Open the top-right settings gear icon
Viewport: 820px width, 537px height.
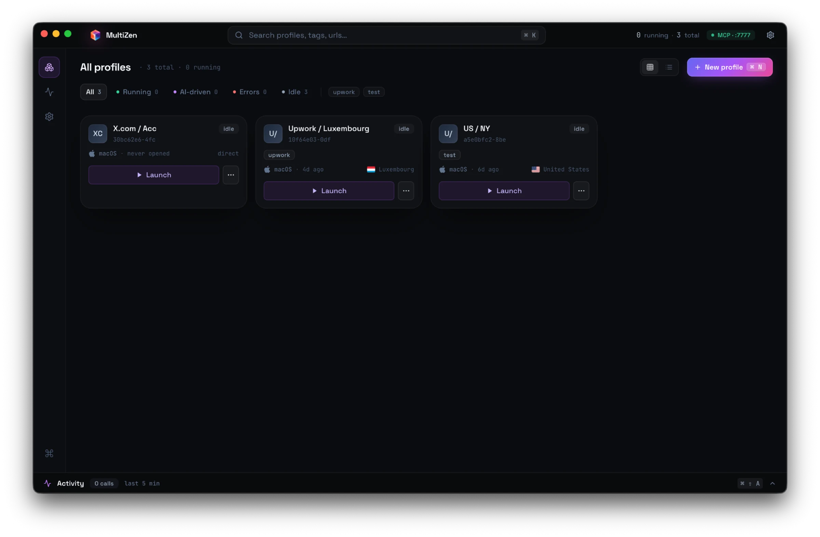770,35
